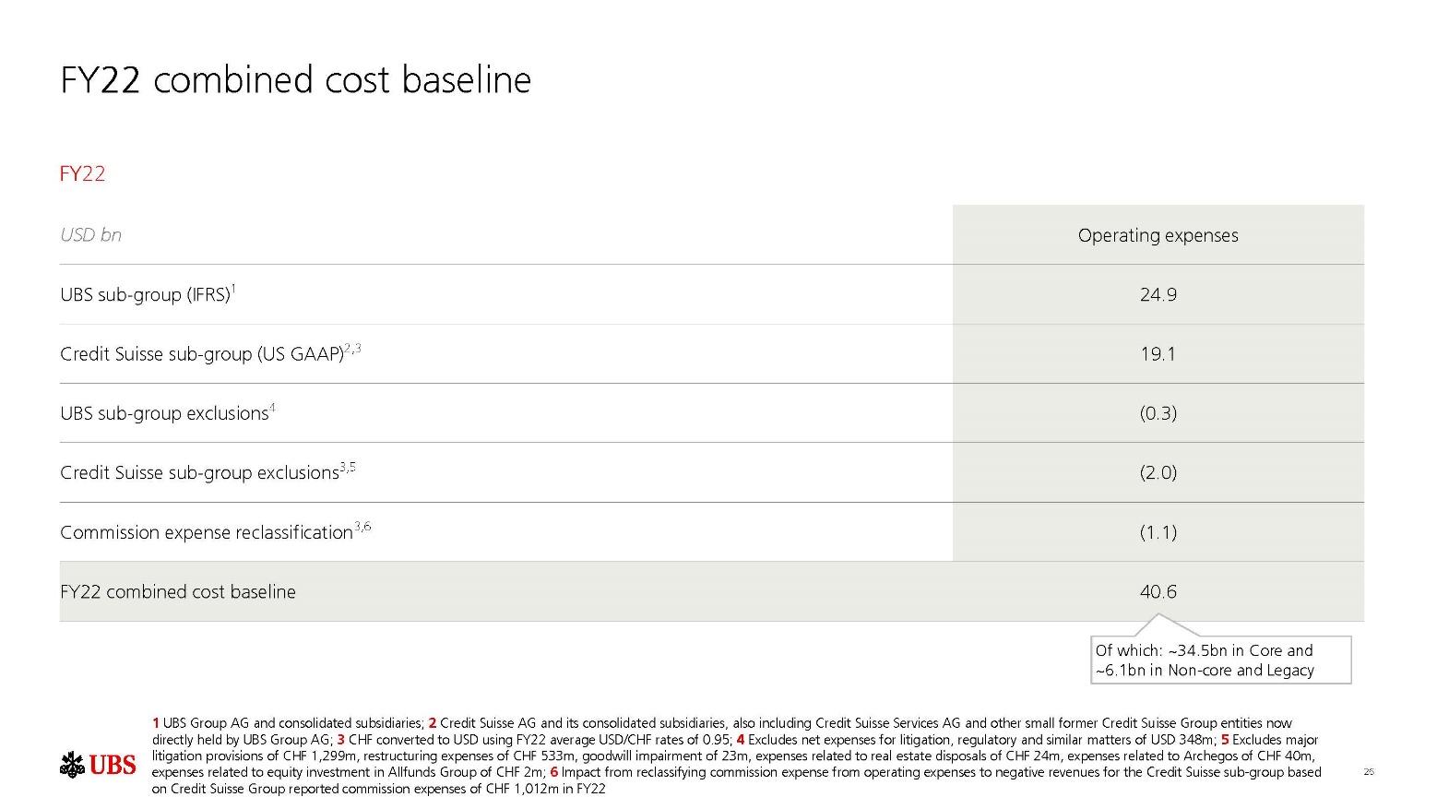Click the slide page number

coord(1369,771)
